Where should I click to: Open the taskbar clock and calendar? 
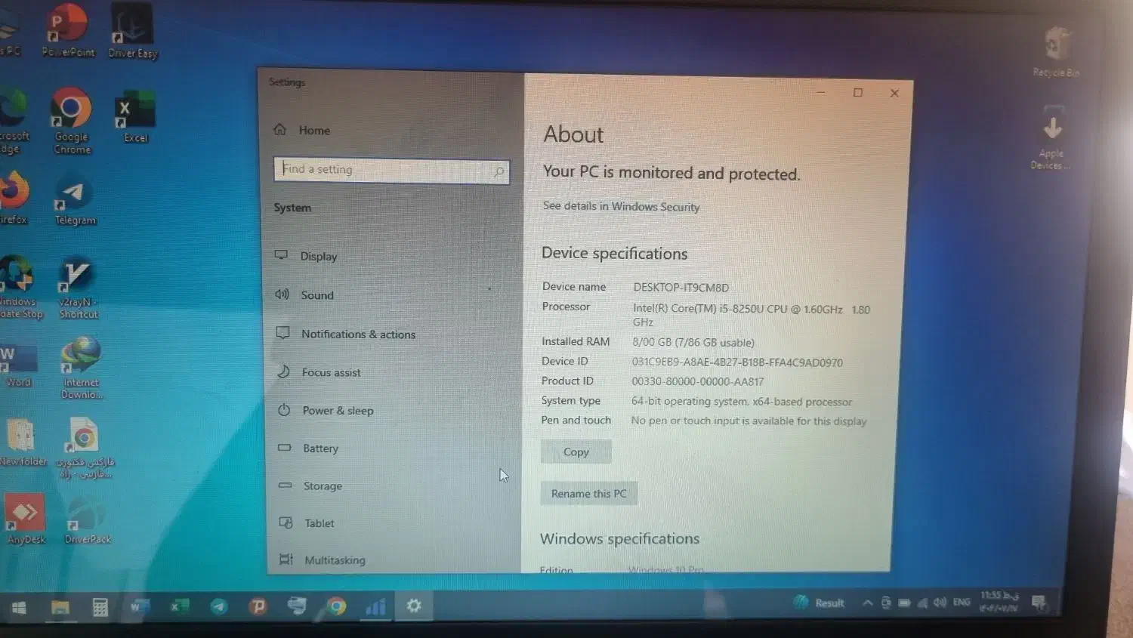[999, 601]
